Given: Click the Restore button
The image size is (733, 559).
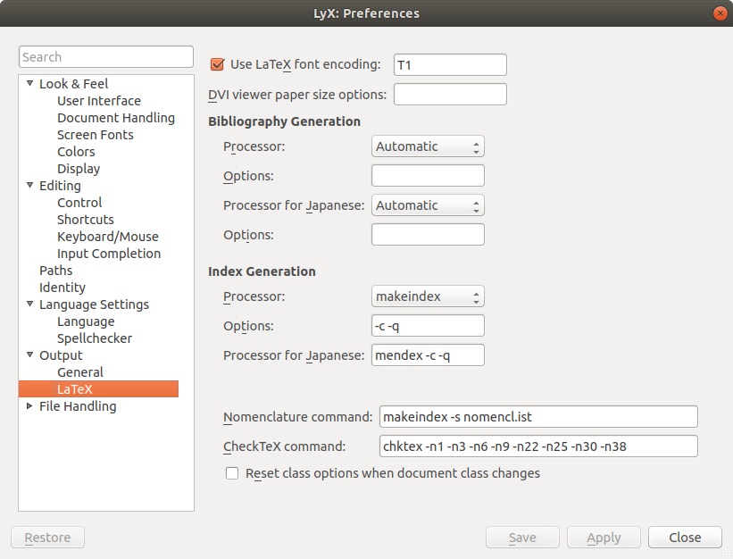Looking at the screenshot, I should pos(47,538).
